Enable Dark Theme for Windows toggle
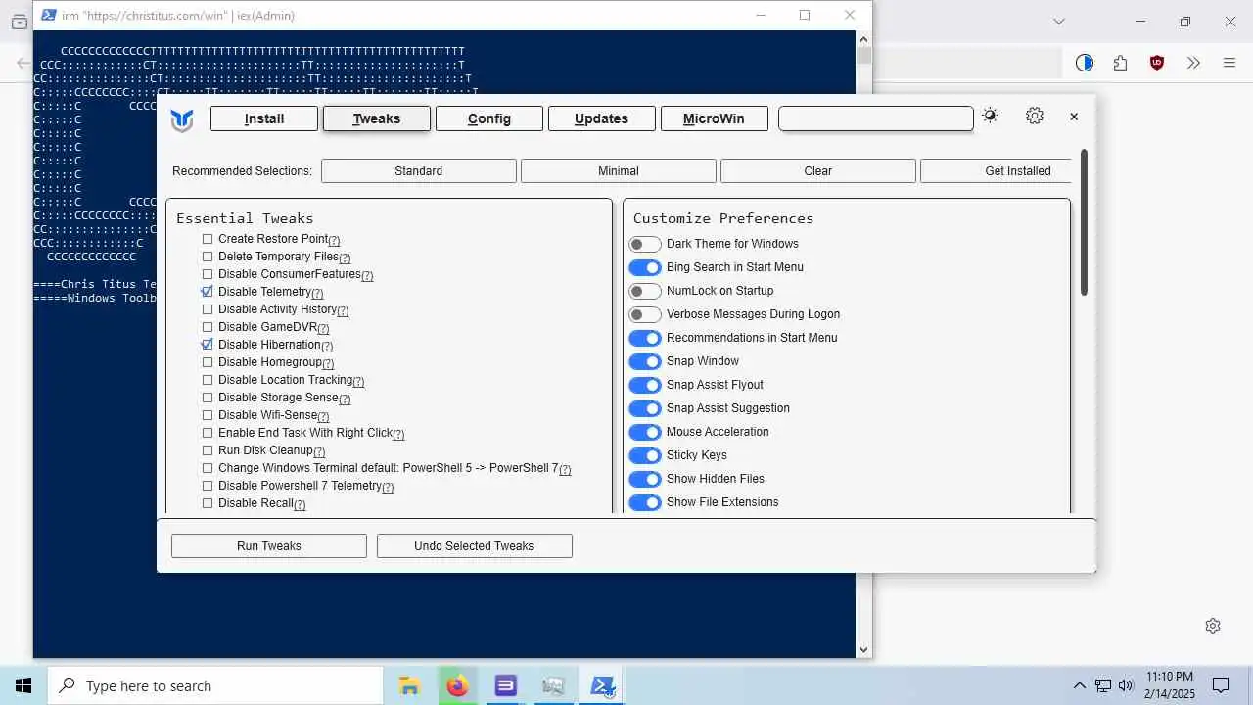Image resolution: width=1253 pixels, height=705 pixels. (645, 244)
